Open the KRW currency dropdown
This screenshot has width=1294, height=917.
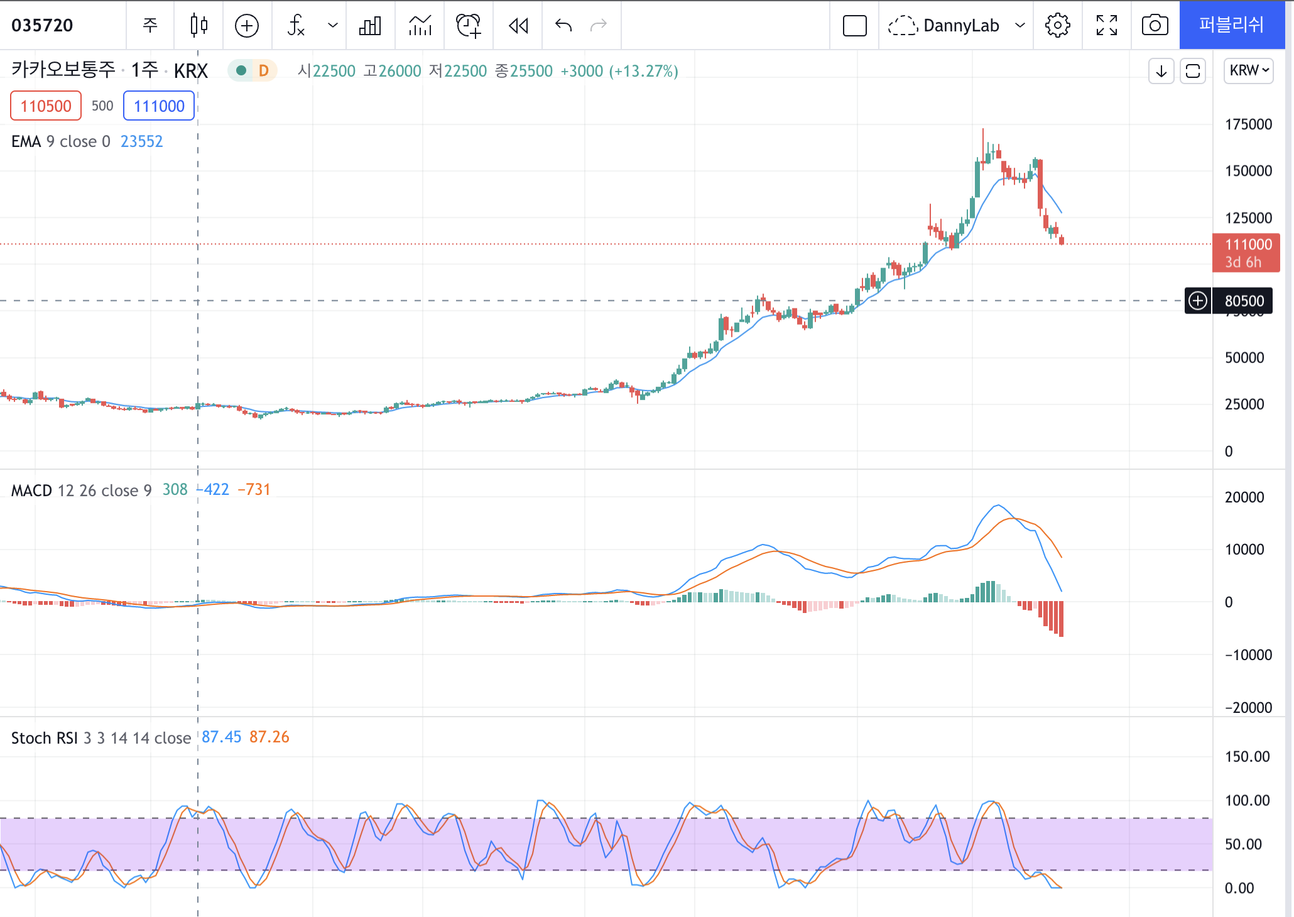tap(1248, 70)
